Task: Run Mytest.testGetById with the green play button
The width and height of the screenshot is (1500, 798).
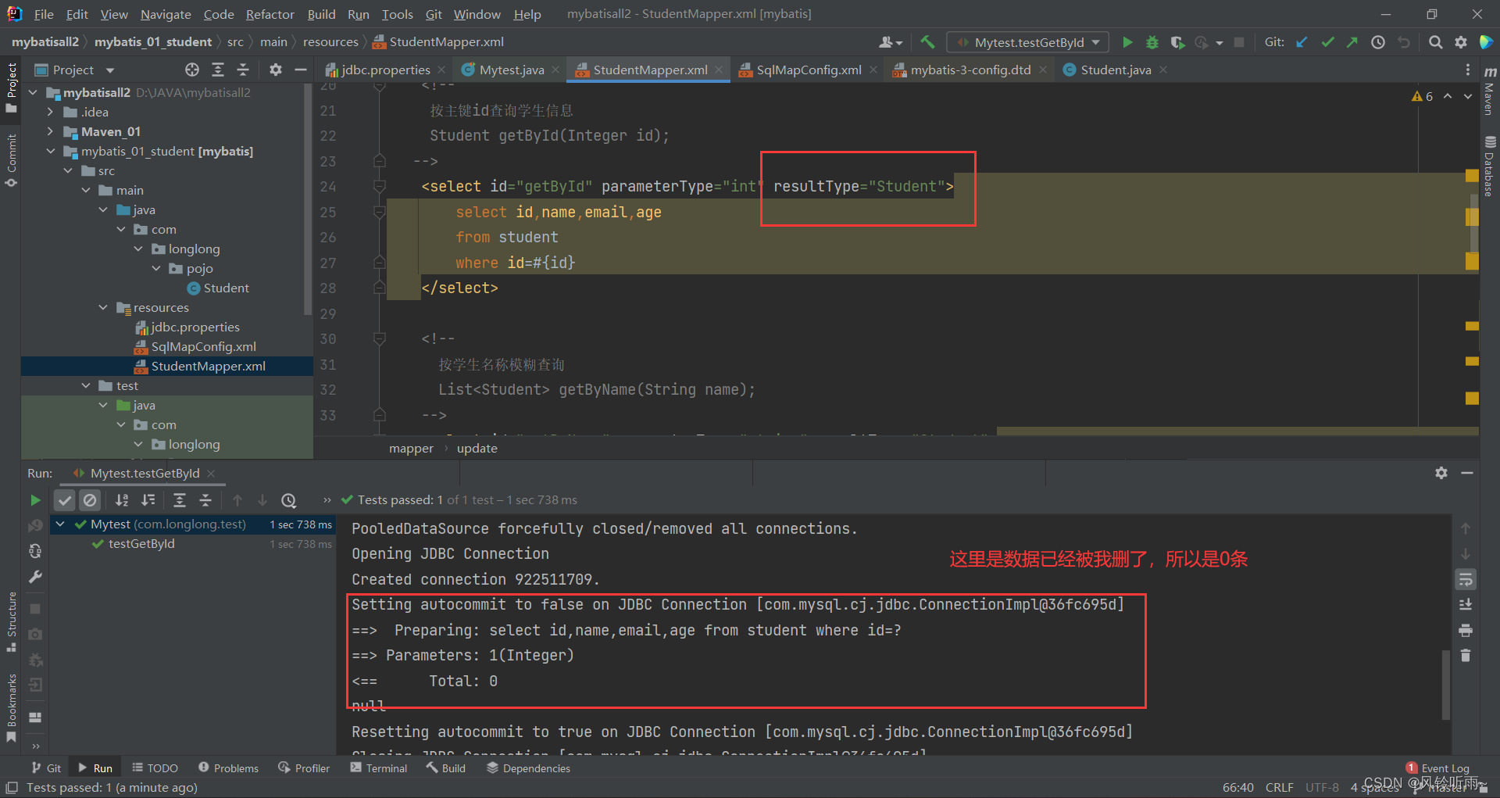Action: click(1127, 42)
